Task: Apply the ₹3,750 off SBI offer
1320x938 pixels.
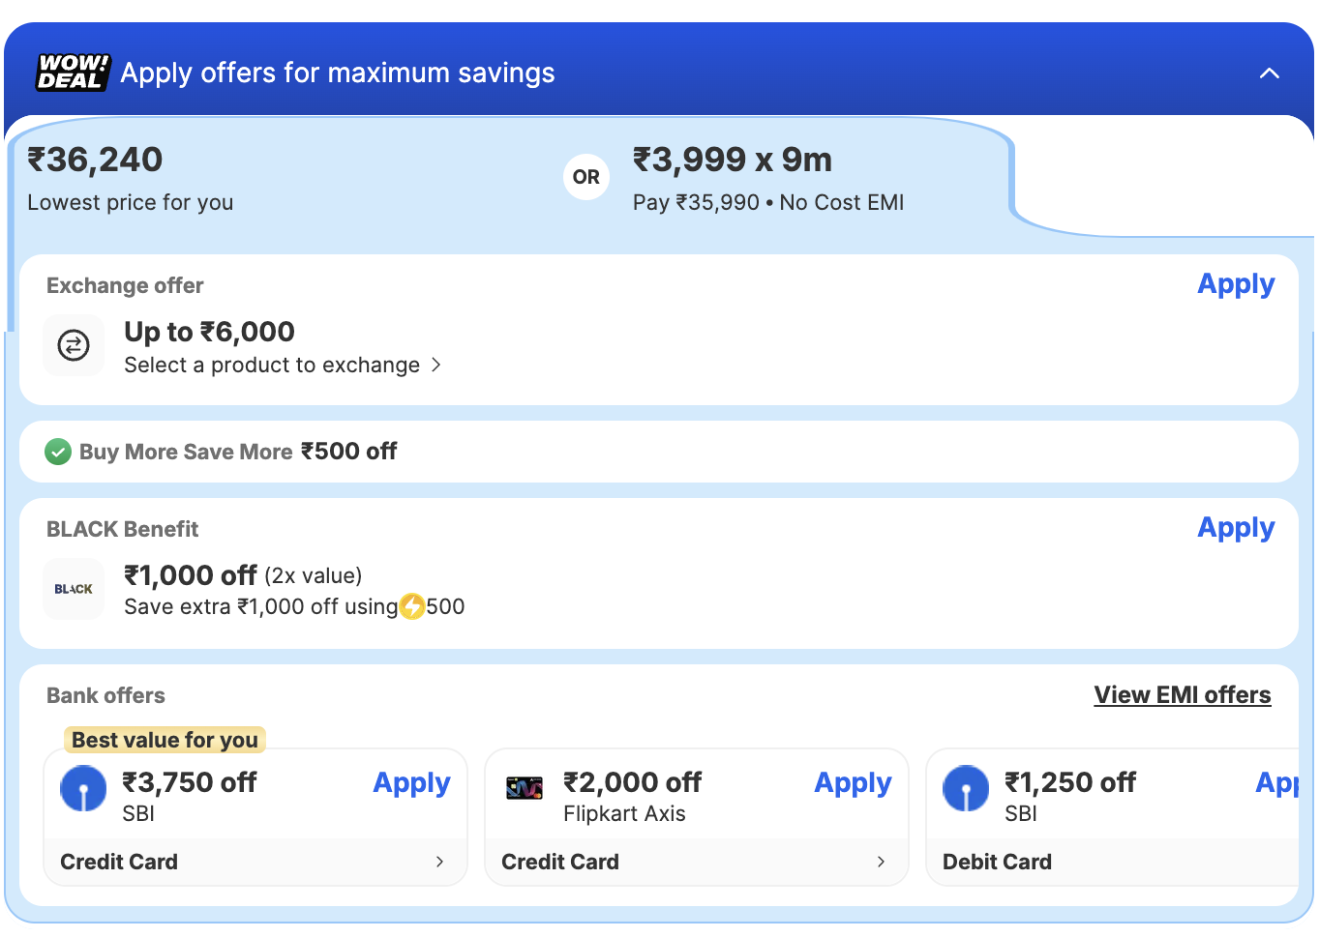Action: [x=411, y=783]
